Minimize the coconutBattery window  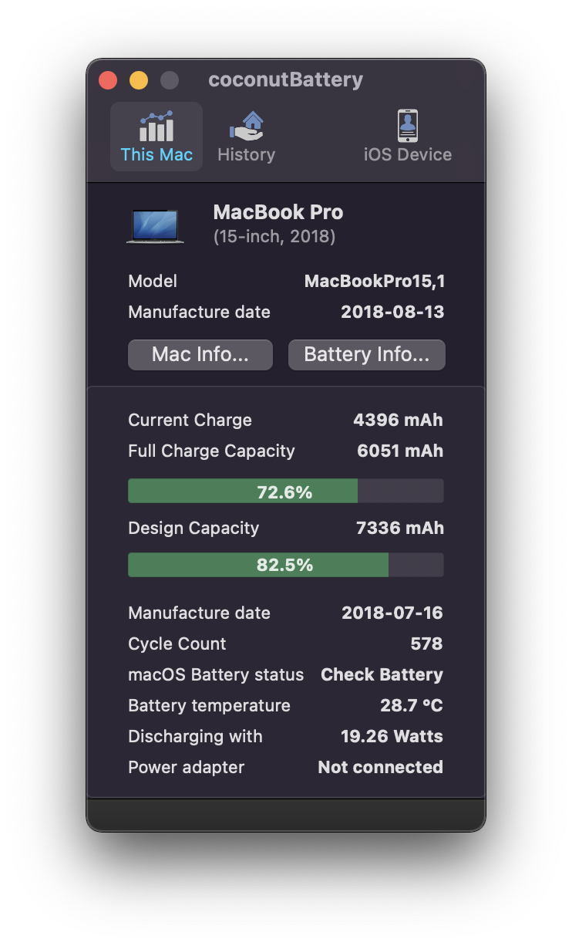coord(139,80)
